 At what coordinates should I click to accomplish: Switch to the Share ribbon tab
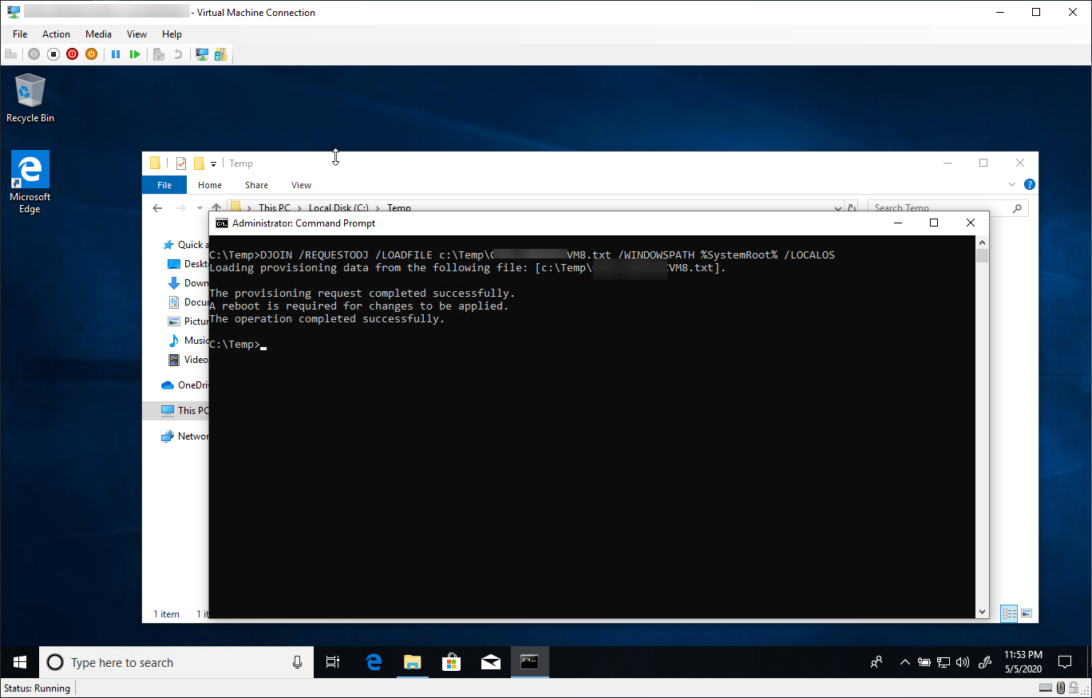click(256, 185)
